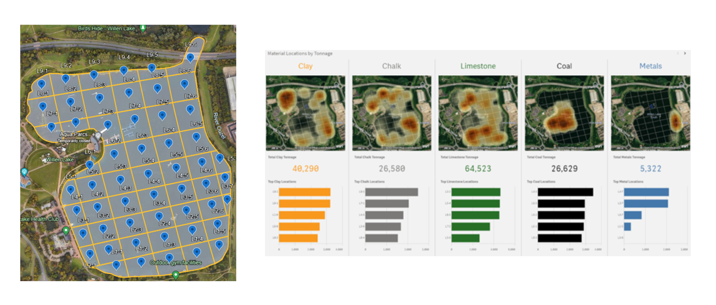Click the total clay tonnage value 40,290

click(x=306, y=169)
